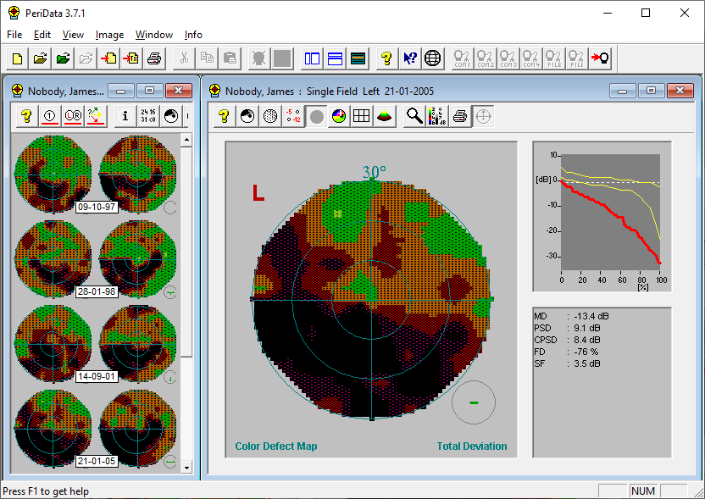705x499 pixels.
Task: Show the grid table view icon
Action: (362, 116)
